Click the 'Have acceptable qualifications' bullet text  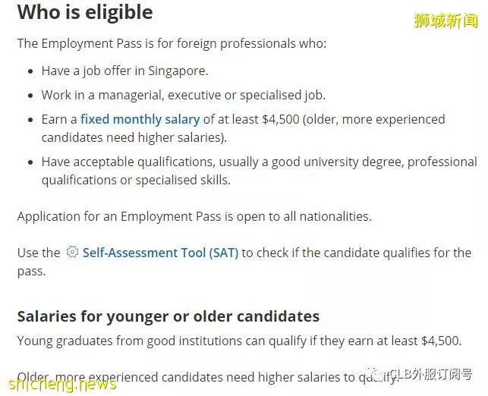(260, 171)
